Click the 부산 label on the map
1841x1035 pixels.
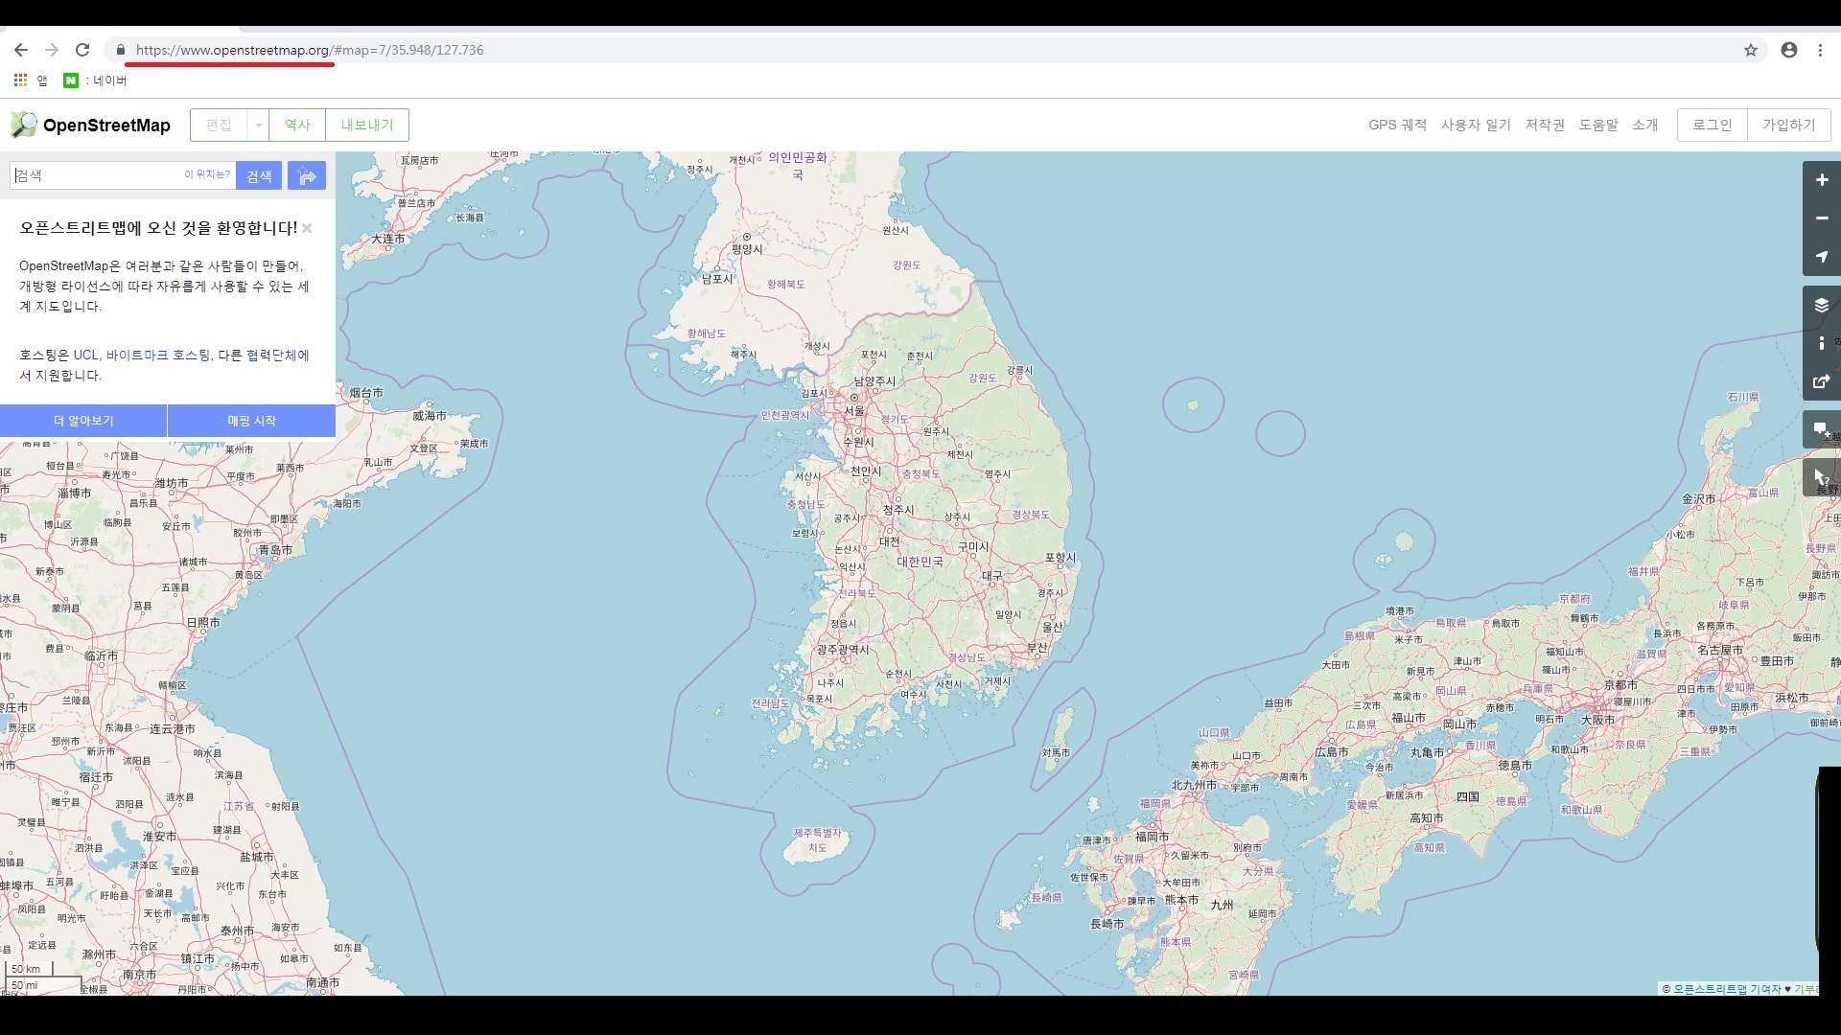point(1037,648)
